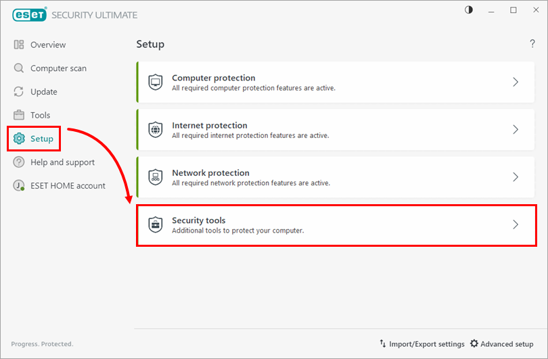Click the Security tools shield icon
This screenshot has width=548, height=359.
(156, 224)
